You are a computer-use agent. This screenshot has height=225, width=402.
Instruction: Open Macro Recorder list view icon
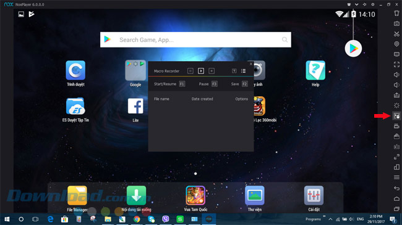[243, 71]
